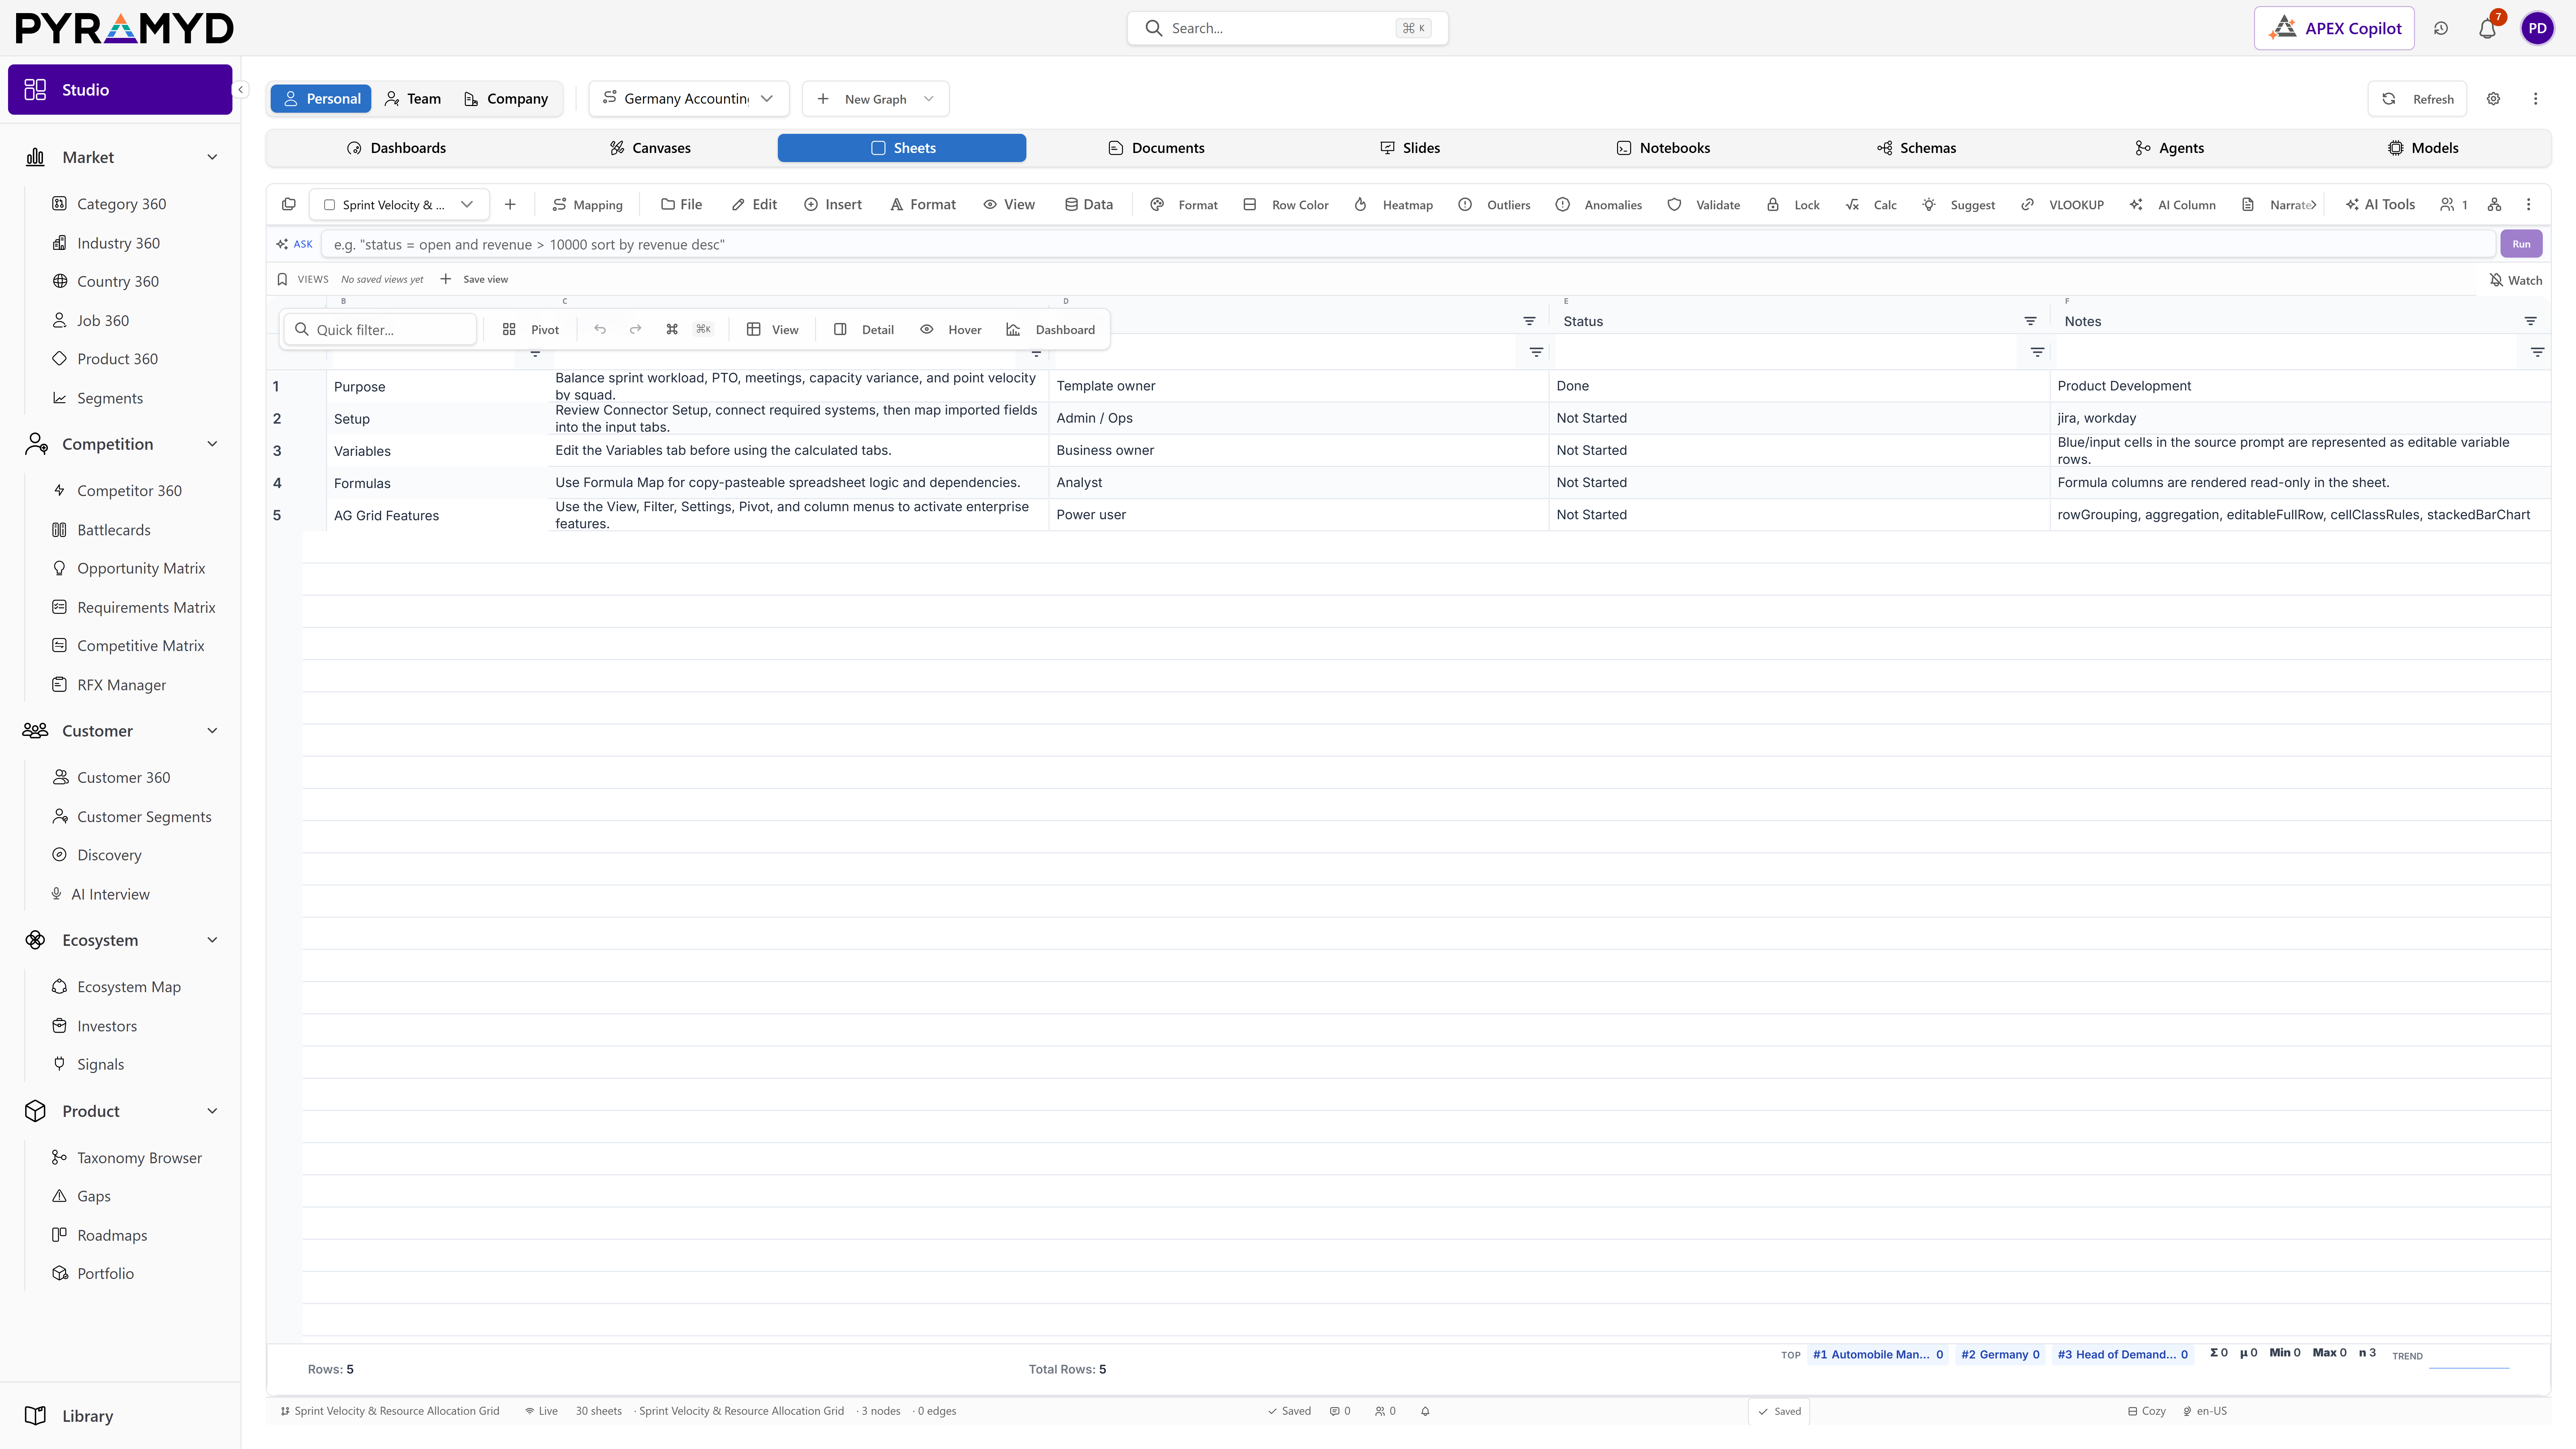The height and width of the screenshot is (1449, 2576).
Task: Open the Calc formula tool
Action: click(x=1871, y=205)
